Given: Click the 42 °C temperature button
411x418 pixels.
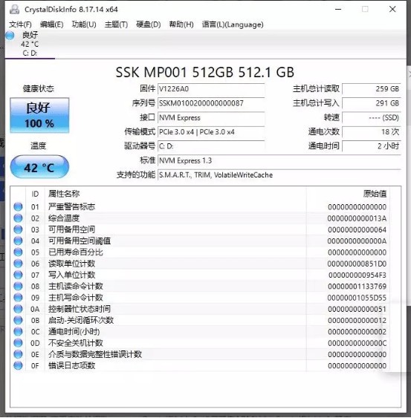Looking at the screenshot, I should click(39, 167).
